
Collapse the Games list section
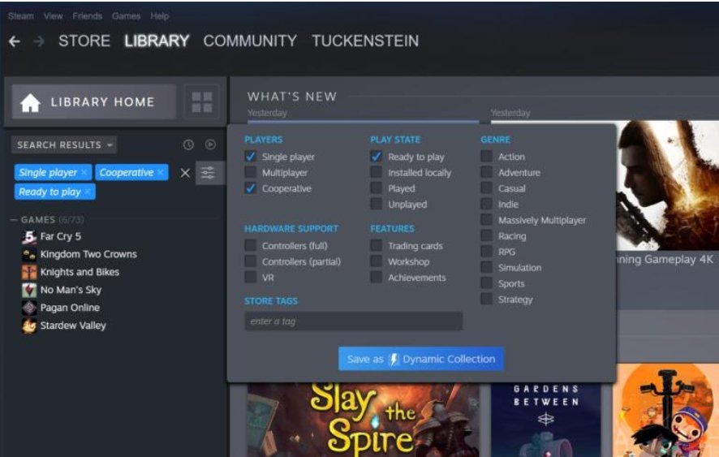pyautogui.click(x=14, y=220)
